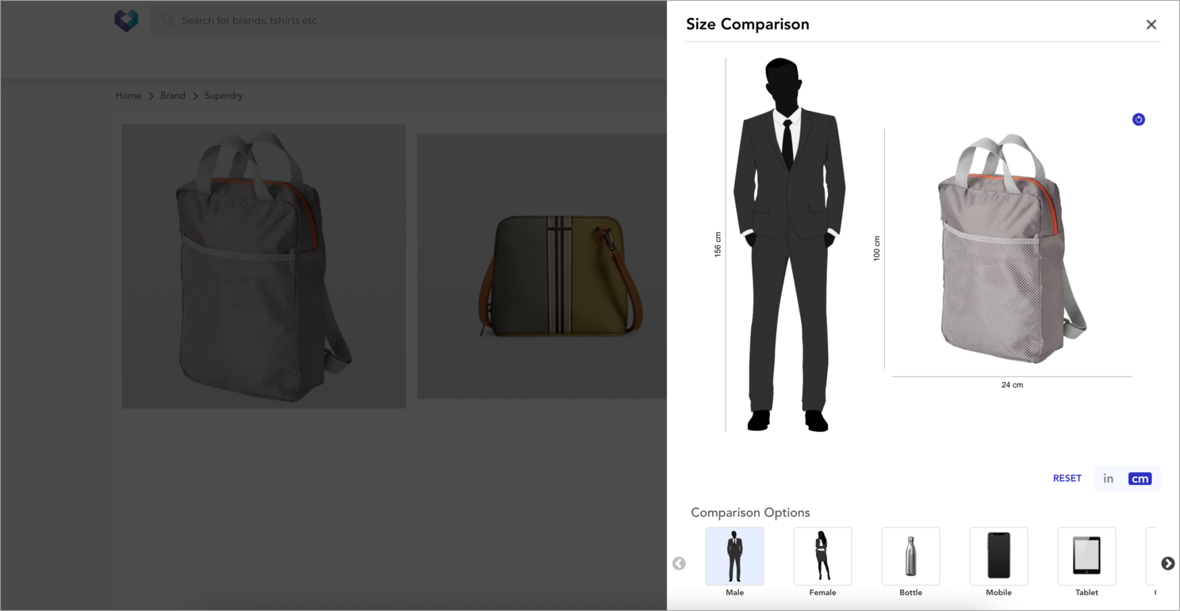1180x611 pixels.
Task: Open the Brand breadcrumb link
Action: [172, 95]
